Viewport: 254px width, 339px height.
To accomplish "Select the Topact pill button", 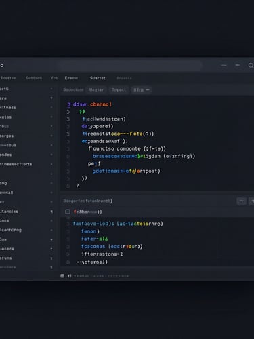I will pyautogui.click(x=119, y=89).
